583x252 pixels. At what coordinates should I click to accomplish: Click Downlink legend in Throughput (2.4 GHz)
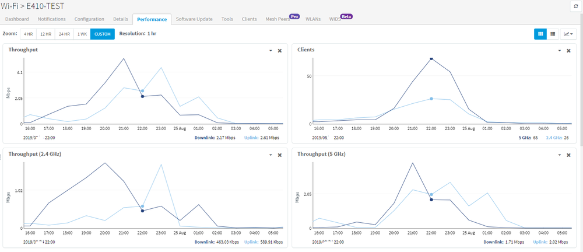205,242
